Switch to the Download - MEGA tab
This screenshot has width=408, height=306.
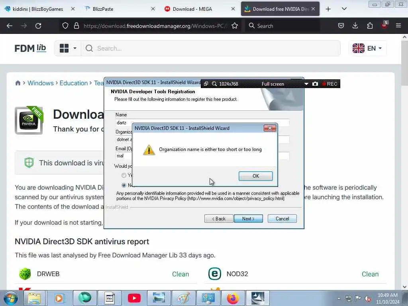coord(192,9)
